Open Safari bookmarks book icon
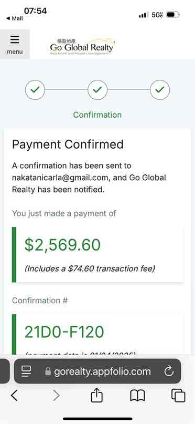Screen dimensions: 195x424 (x=137, y=396)
